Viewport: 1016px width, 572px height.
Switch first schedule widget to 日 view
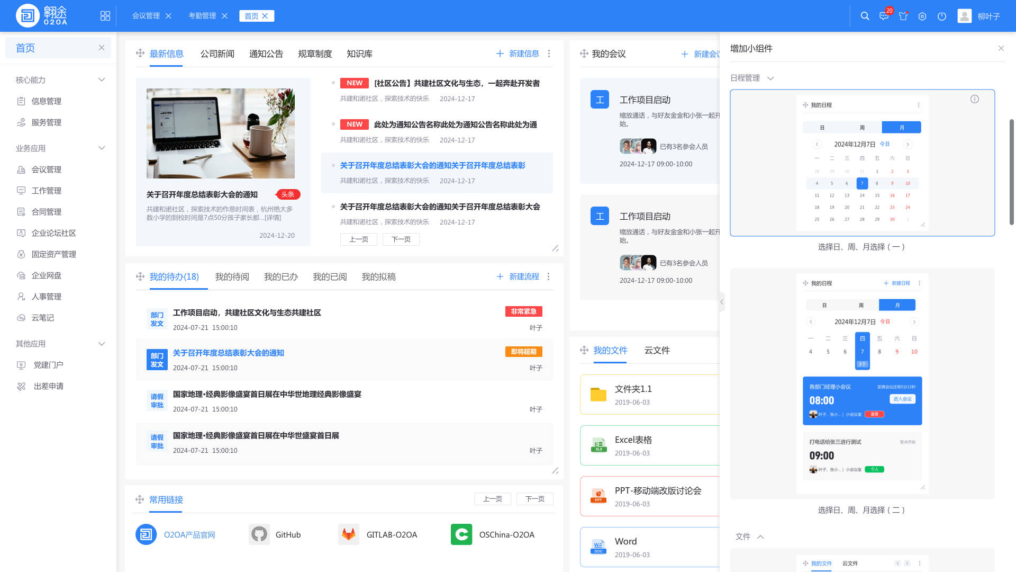822,127
